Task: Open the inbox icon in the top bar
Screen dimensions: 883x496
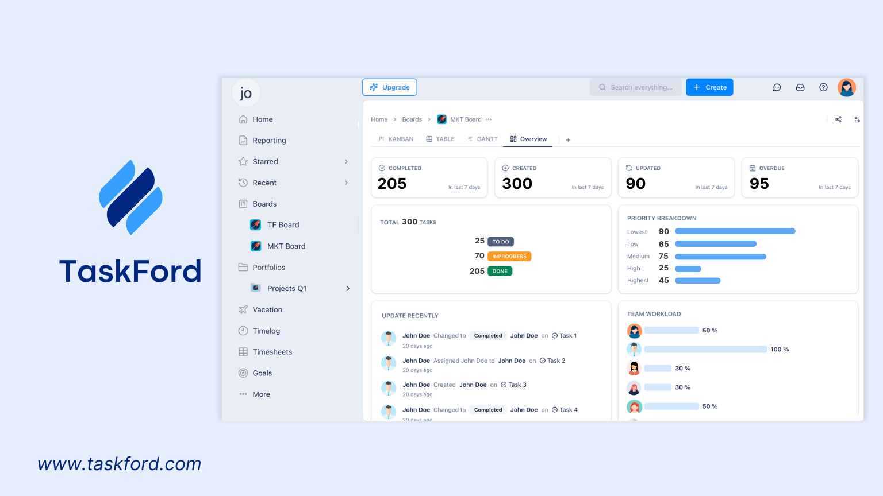Action: (x=800, y=87)
